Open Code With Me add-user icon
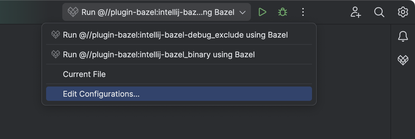 (x=356, y=12)
